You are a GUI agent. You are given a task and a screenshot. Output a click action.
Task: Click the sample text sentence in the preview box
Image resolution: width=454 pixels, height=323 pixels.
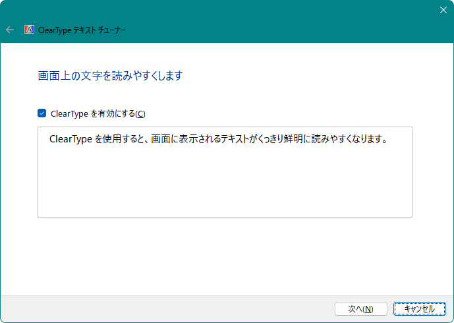217,140
